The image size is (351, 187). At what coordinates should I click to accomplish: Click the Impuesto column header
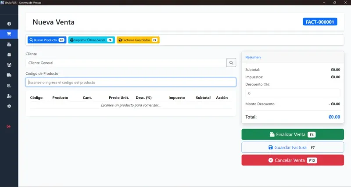pos(177,97)
